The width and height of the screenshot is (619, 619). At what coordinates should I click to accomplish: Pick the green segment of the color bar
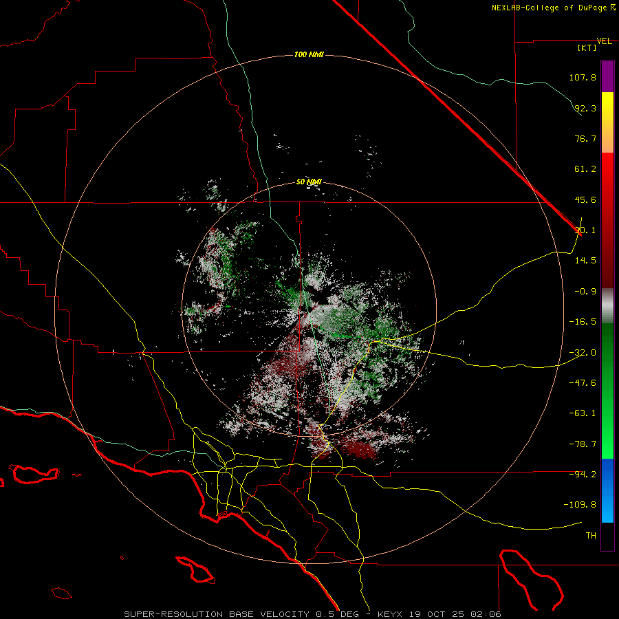[x=607, y=391]
